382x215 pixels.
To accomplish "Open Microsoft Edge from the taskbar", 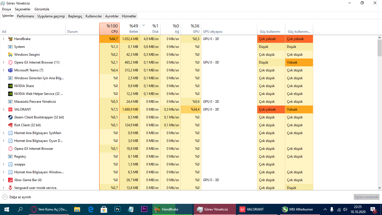I will pos(91,209).
